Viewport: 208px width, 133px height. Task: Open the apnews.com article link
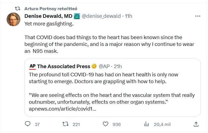[x=62, y=109]
